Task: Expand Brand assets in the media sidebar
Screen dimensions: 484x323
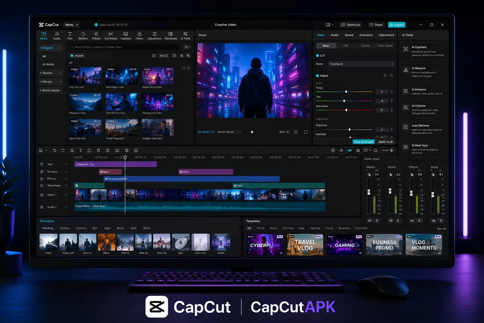Action: 51,91
